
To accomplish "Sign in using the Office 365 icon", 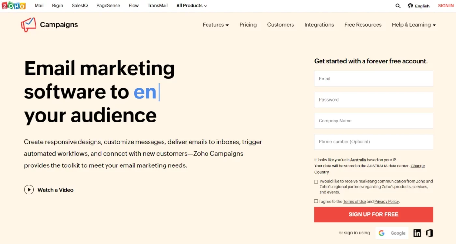I will coord(429,233).
